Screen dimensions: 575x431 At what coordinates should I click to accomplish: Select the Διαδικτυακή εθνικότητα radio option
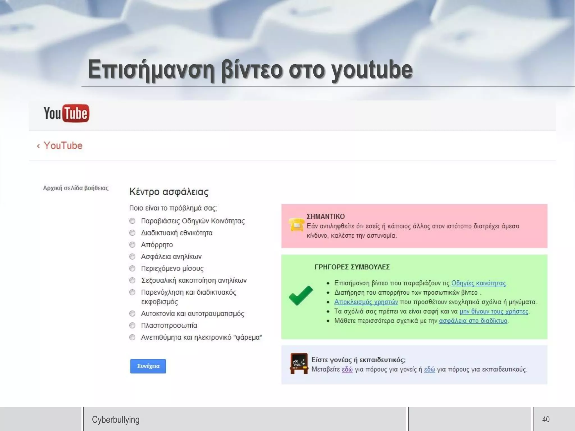click(x=132, y=233)
